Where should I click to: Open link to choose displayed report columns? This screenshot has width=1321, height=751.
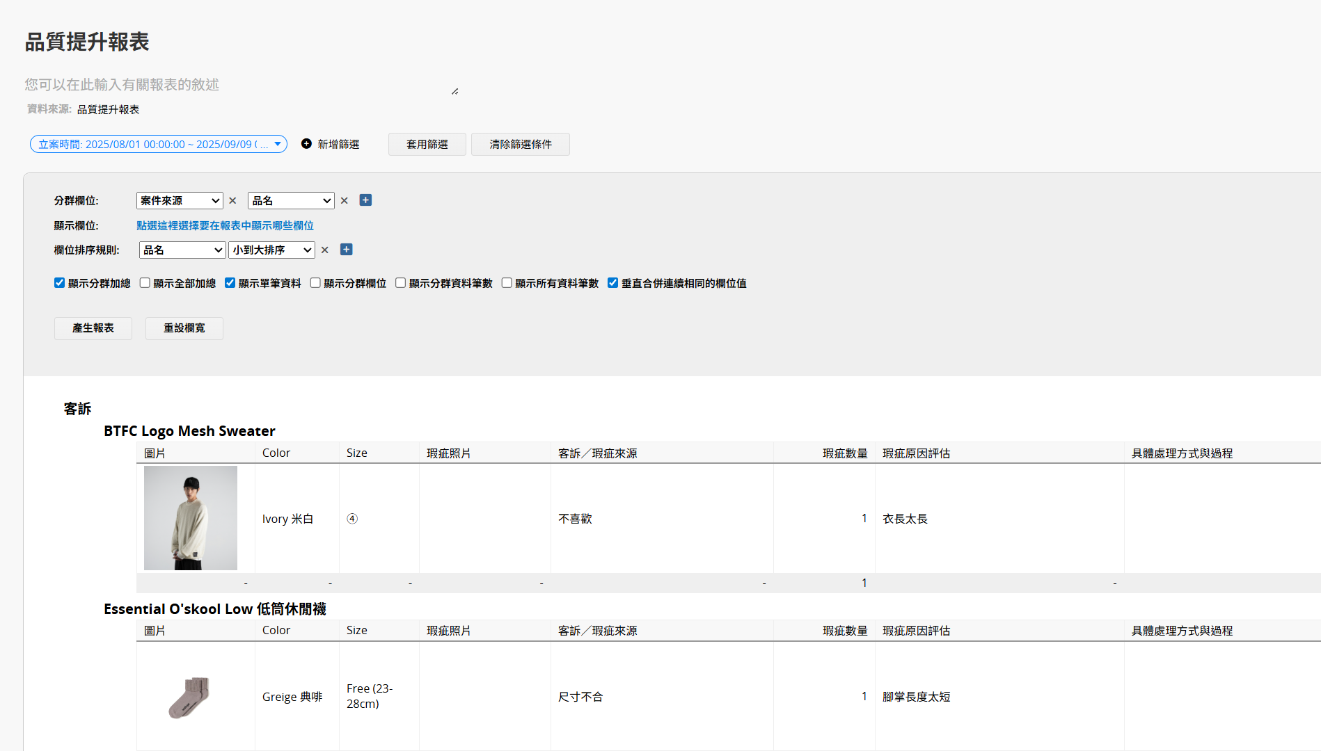pos(225,226)
